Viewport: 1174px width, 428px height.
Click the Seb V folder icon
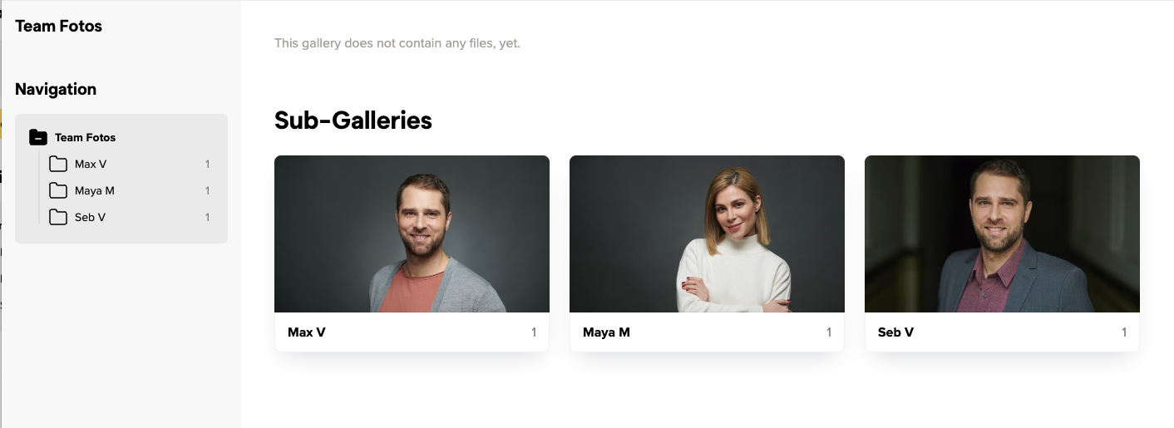(58, 217)
